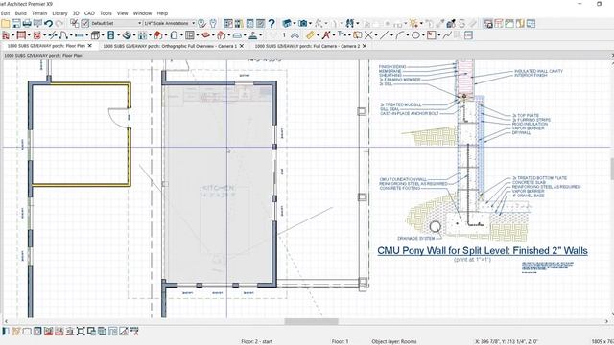Select the Tape Measure tool
This screenshot has width=614, height=345.
click(310, 35)
